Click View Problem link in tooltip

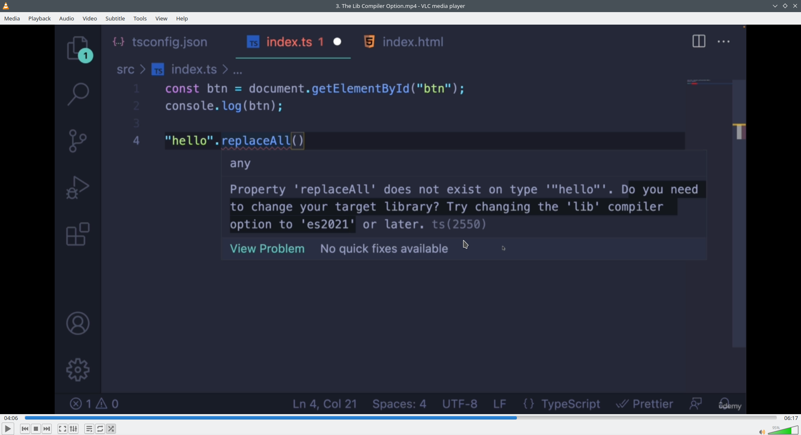click(x=267, y=249)
